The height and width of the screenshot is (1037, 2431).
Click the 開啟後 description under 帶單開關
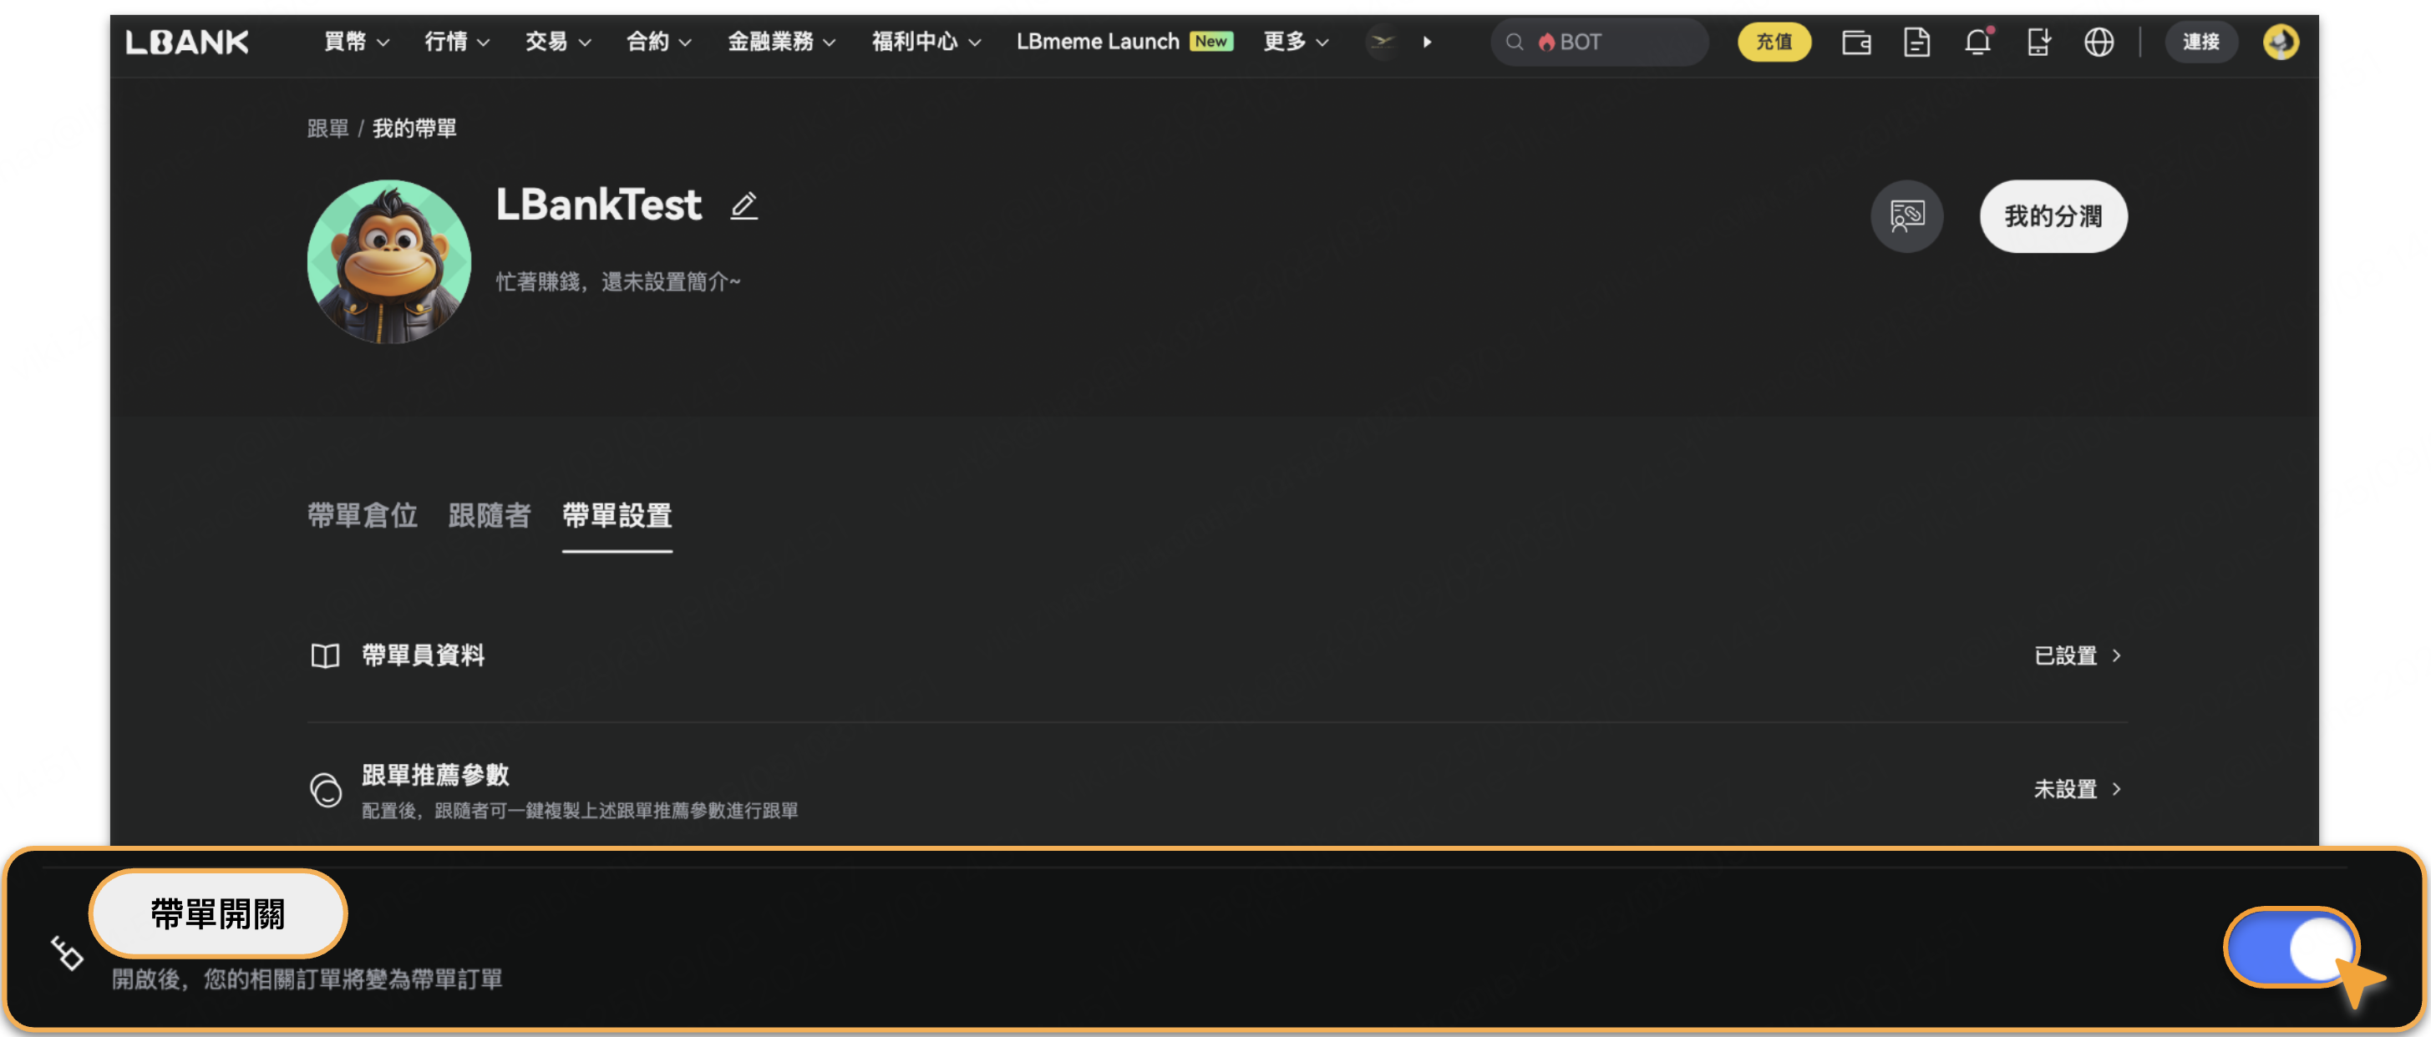(307, 979)
